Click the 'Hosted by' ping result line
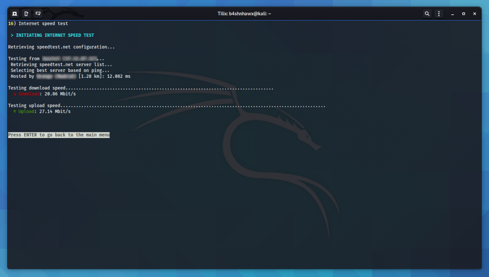The height and width of the screenshot is (277, 489). [71, 76]
